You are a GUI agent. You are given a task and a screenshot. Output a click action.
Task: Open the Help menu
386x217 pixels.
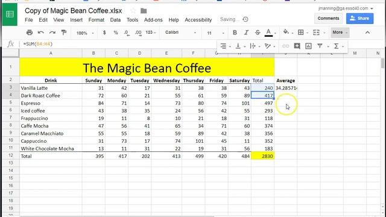point(174,20)
